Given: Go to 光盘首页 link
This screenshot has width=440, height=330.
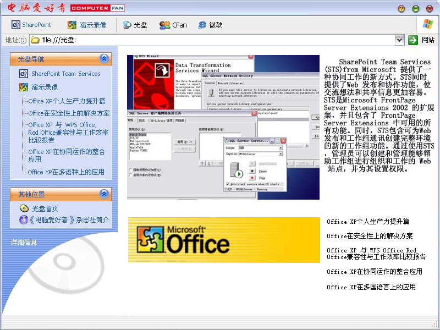Looking at the screenshot, I should pyautogui.click(x=45, y=208).
